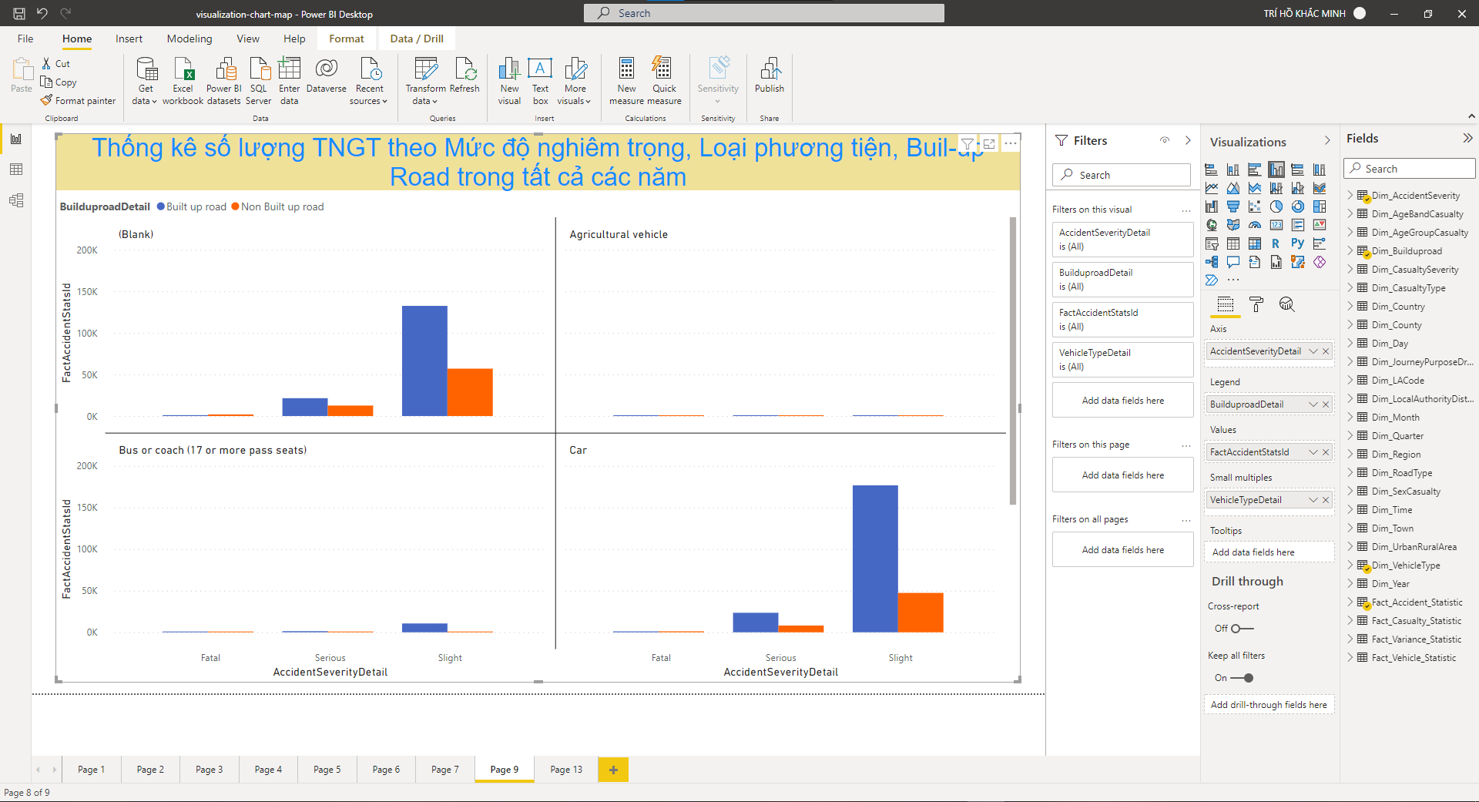Insert an R script visual
Viewport: 1479px width, 802px height.
pyautogui.click(x=1276, y=243)
